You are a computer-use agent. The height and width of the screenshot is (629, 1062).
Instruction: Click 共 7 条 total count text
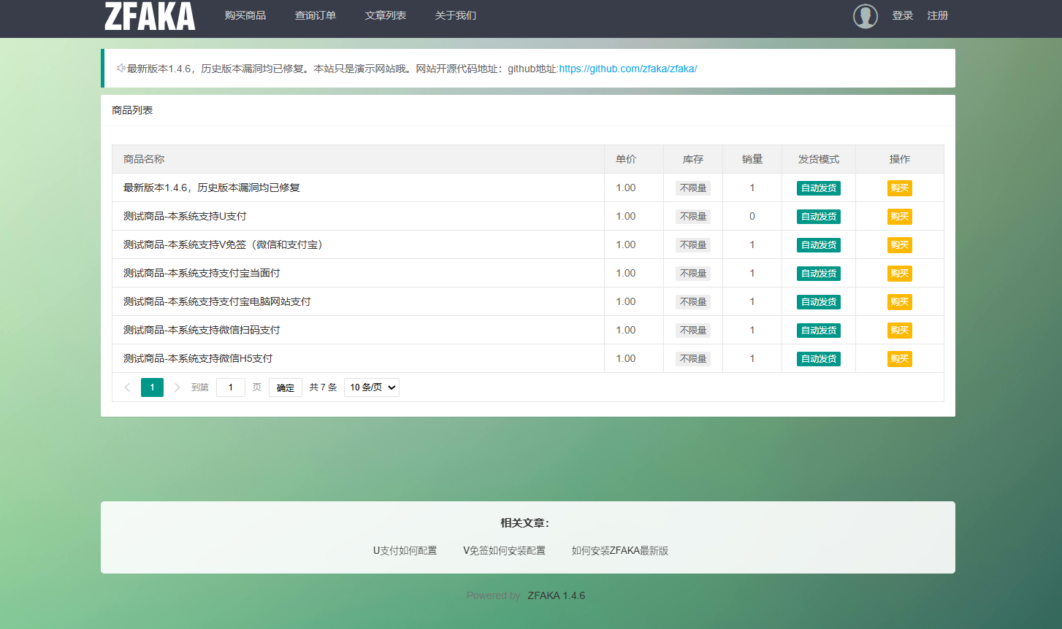(x=323, y=387)
